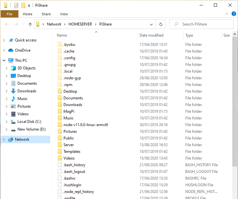Viewport: 238px width, 199px height.
Task: Open the Customize Quick Access Toolbar dropdown
Action: (x=29, y=6)
